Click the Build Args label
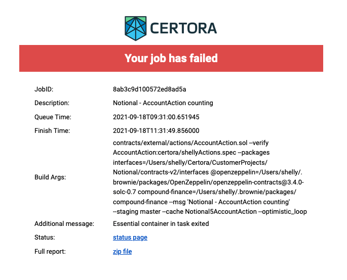 [50, 177]
